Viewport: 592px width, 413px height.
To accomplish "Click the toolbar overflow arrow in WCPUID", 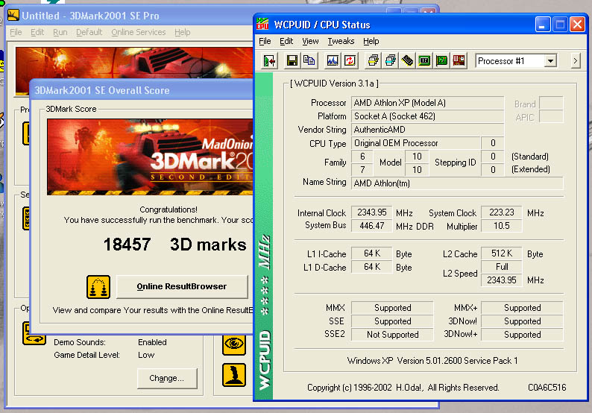I will 576,61.
